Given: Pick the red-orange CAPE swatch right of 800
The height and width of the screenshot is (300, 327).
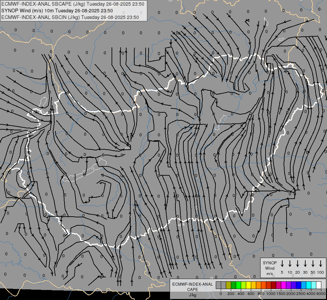Looking at the screenshot, I should [x=264, y=285].
